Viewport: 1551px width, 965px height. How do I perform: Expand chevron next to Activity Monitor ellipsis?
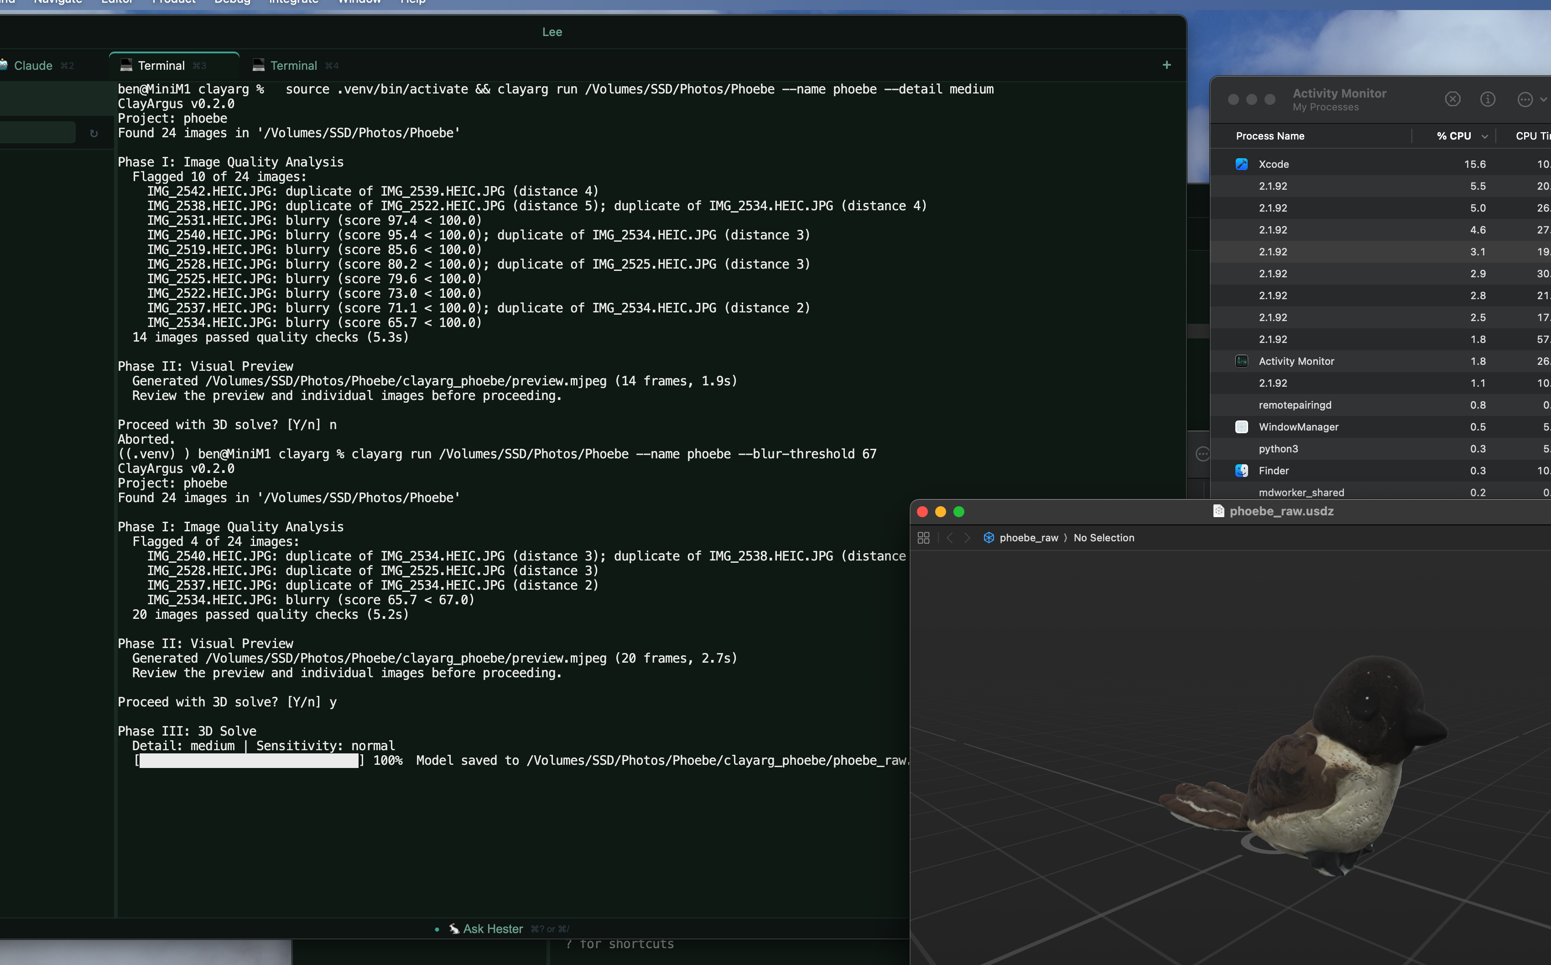pos(1543,99)
